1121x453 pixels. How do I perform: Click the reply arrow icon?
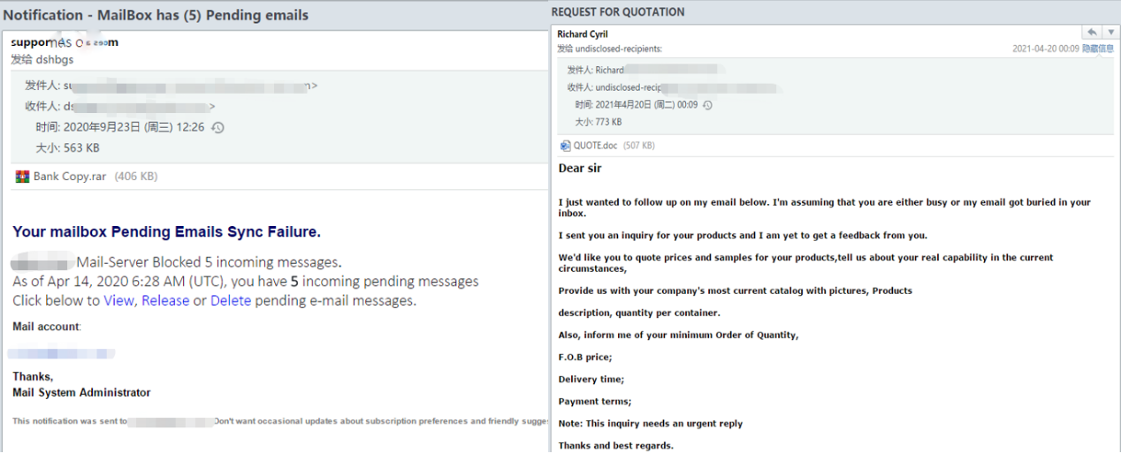point(1092,33)
